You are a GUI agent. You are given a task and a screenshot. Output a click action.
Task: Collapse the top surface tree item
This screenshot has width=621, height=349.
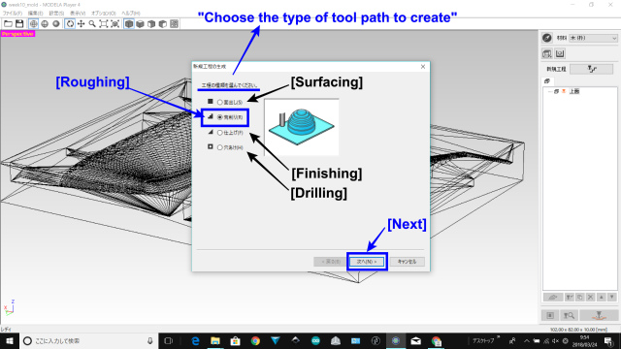point(550,91)
